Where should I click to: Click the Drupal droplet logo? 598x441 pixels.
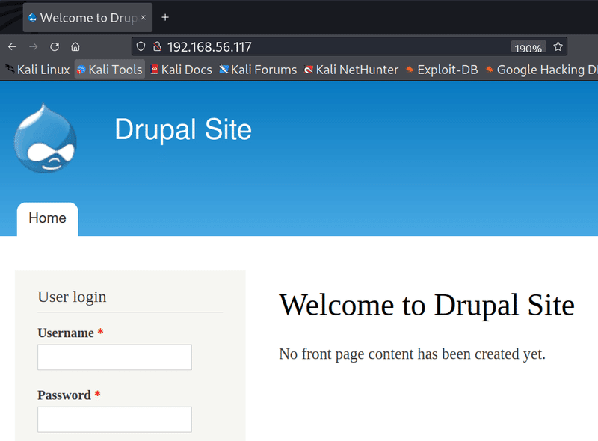click(46, 138)
